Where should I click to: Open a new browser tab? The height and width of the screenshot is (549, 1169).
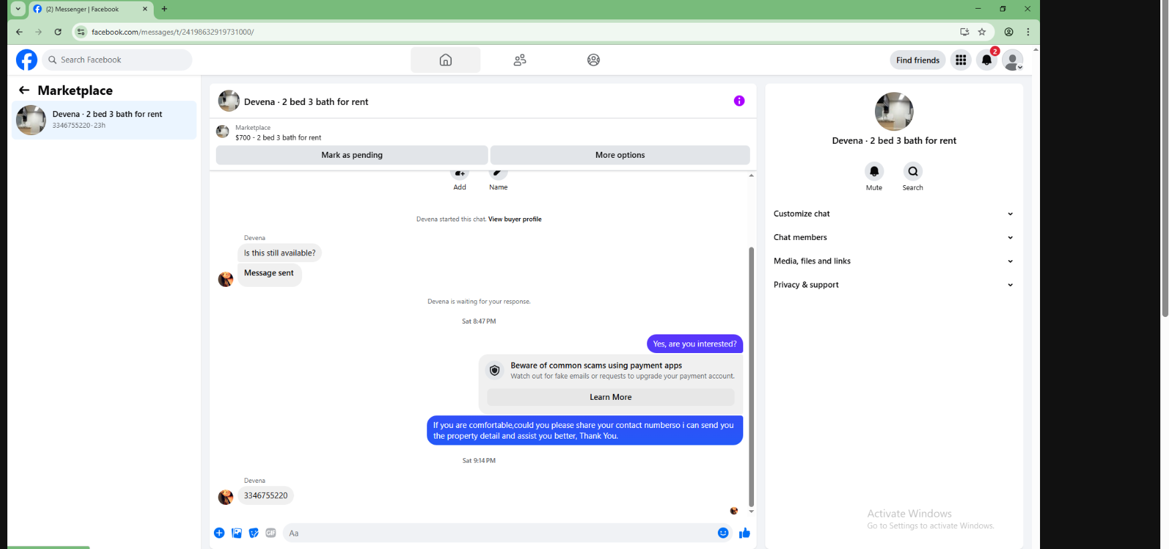tap(164, 9)
